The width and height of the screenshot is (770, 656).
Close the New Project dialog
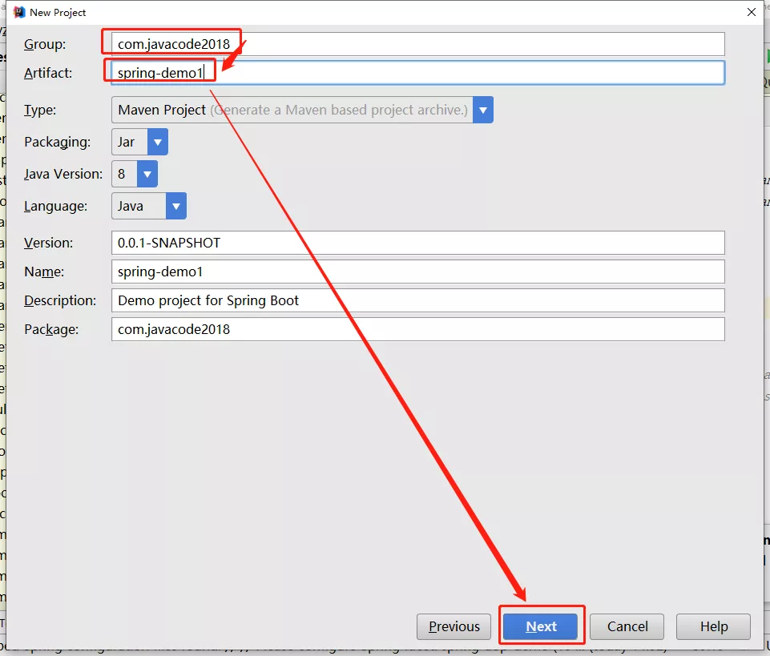[751, 12]
